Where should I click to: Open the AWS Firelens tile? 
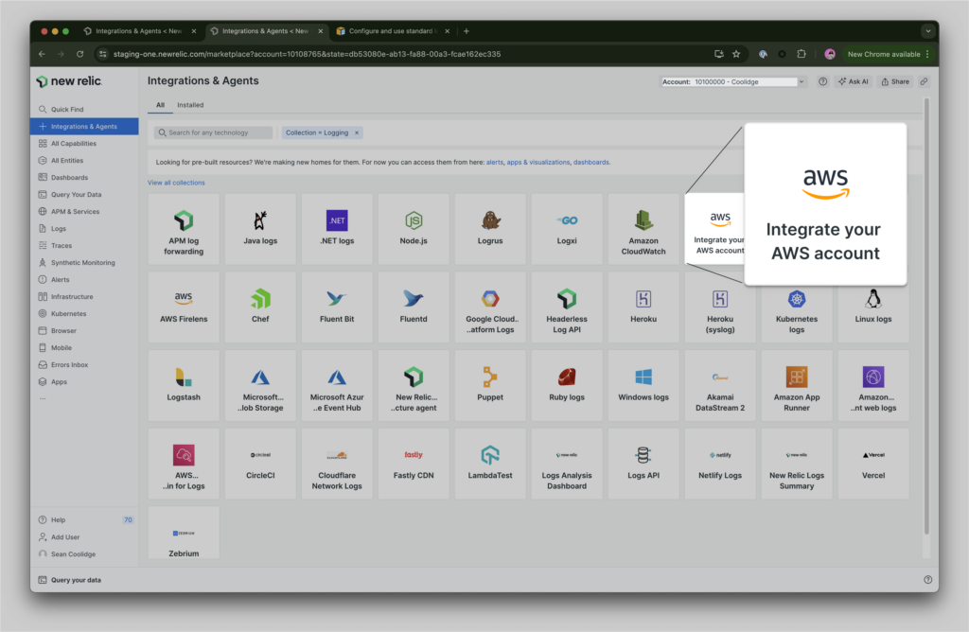184,307
